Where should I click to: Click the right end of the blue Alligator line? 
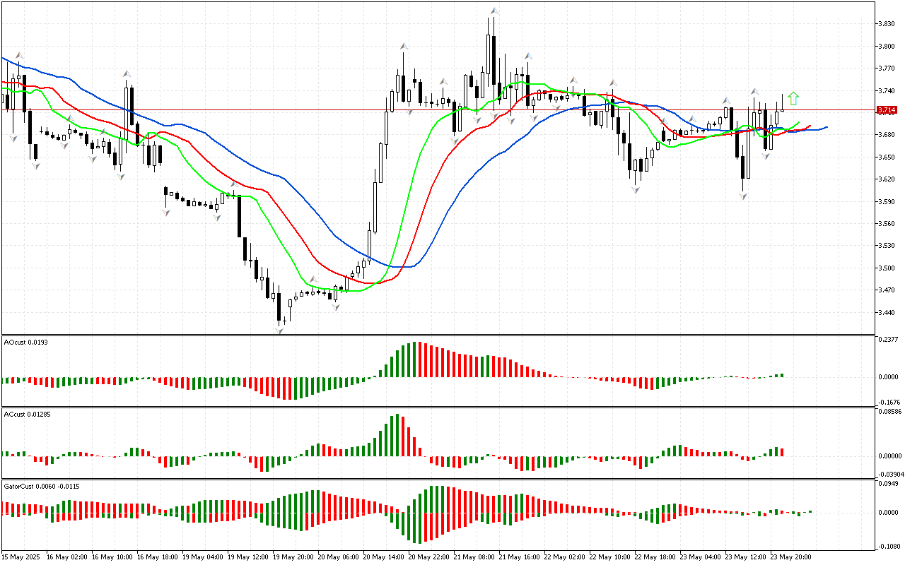tap(826, 128)
